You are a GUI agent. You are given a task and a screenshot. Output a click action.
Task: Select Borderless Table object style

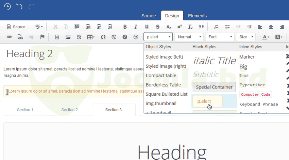click(x=163, y=85)
